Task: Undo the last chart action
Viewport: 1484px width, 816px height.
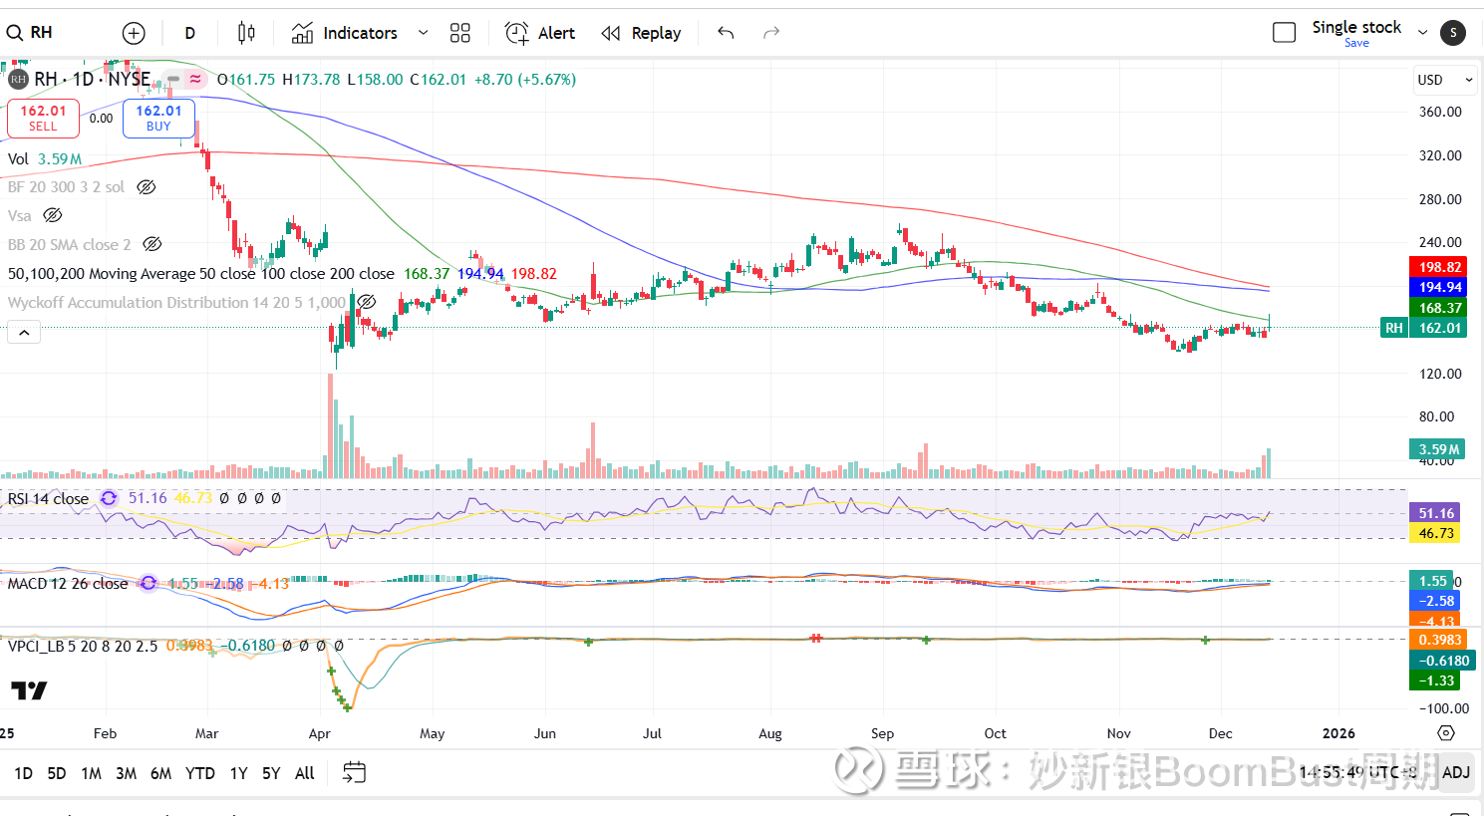Action: pyautogui.click(x=726, y=33)
